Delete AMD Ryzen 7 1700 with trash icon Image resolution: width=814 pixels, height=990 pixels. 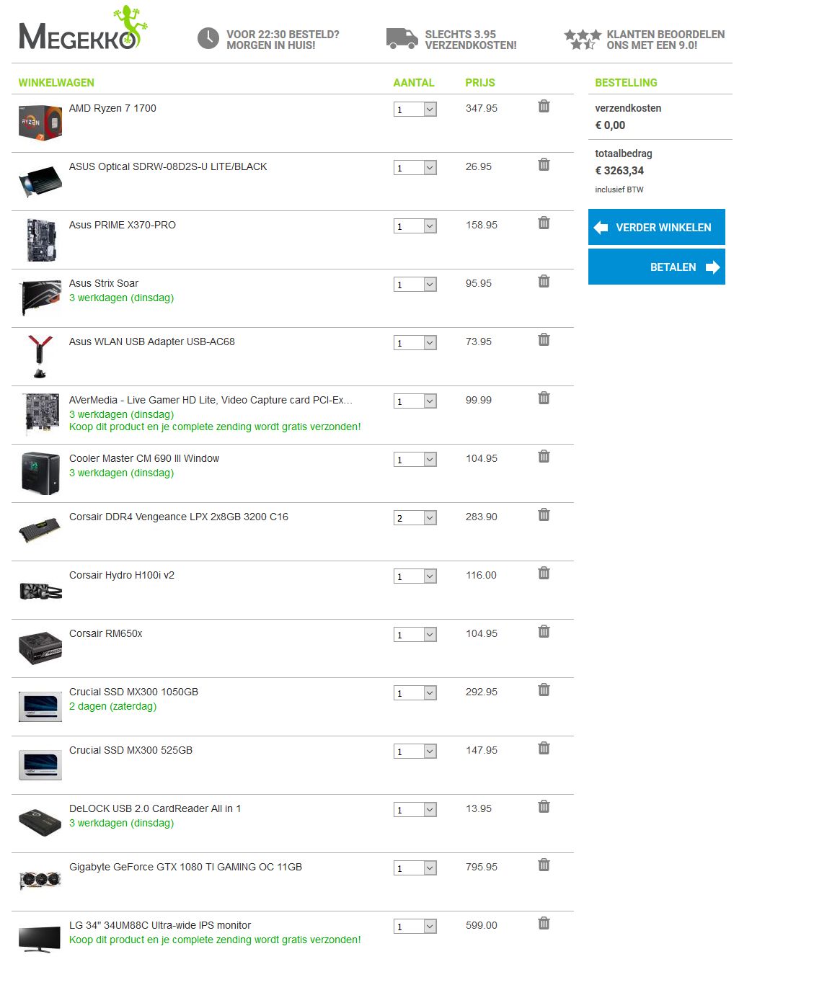(x=544, y=106)
